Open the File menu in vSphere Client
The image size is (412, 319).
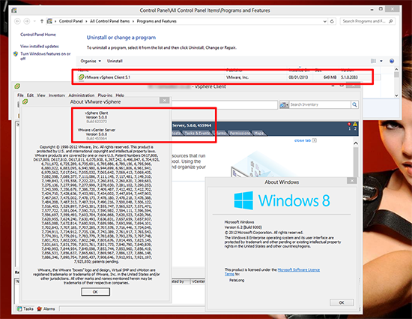click(x=20, y=95)
